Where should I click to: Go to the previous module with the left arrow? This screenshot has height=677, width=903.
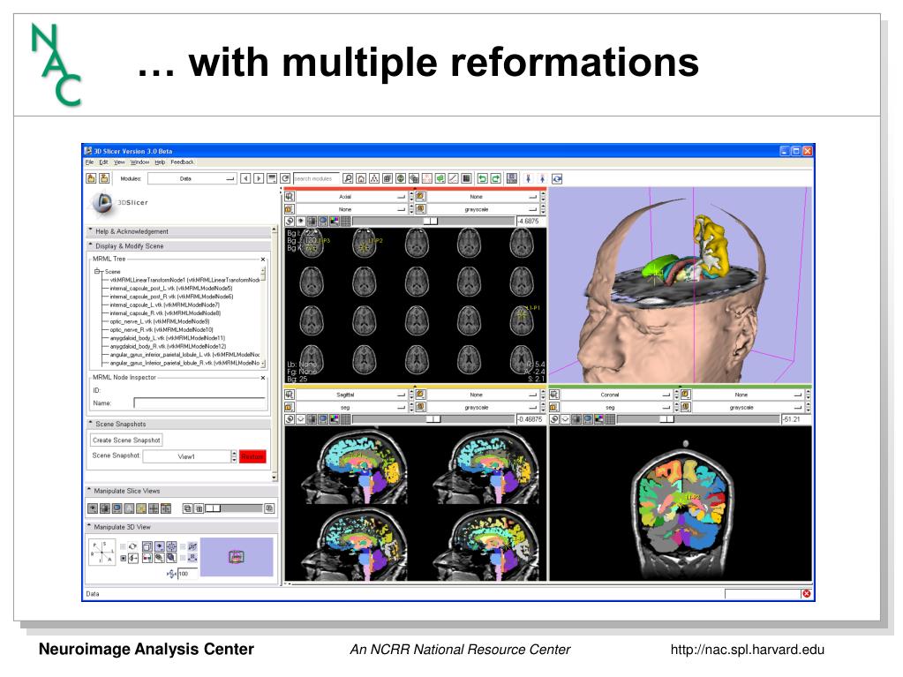[245, 178]
